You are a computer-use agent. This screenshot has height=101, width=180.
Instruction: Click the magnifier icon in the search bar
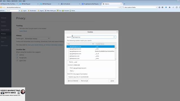123,7
